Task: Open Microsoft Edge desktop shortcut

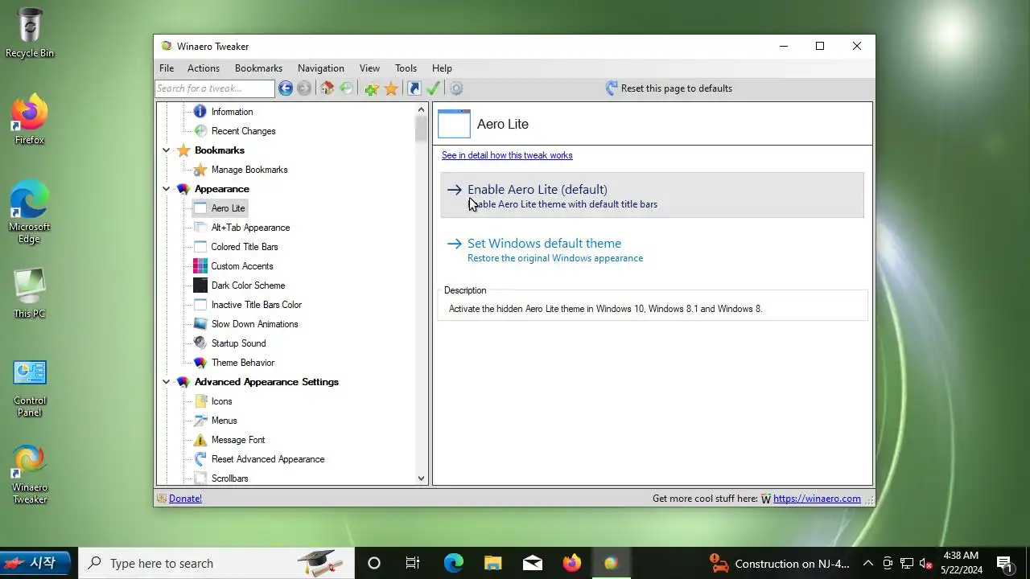Action: coord(30,211)
